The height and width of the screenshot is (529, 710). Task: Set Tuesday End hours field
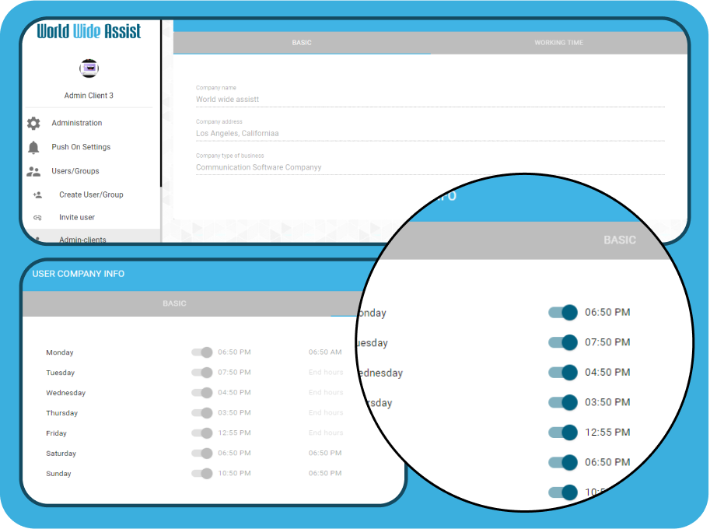[x=326, y=373]
